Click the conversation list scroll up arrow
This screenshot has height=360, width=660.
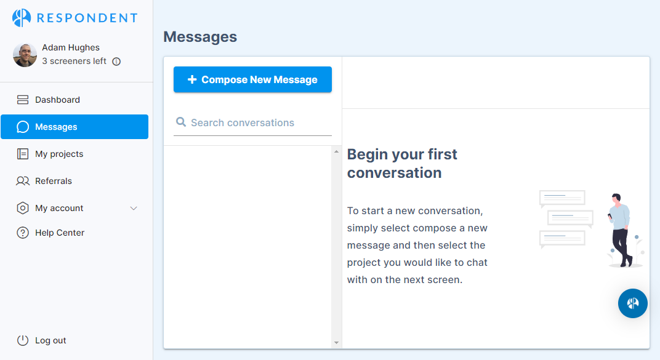336,151
